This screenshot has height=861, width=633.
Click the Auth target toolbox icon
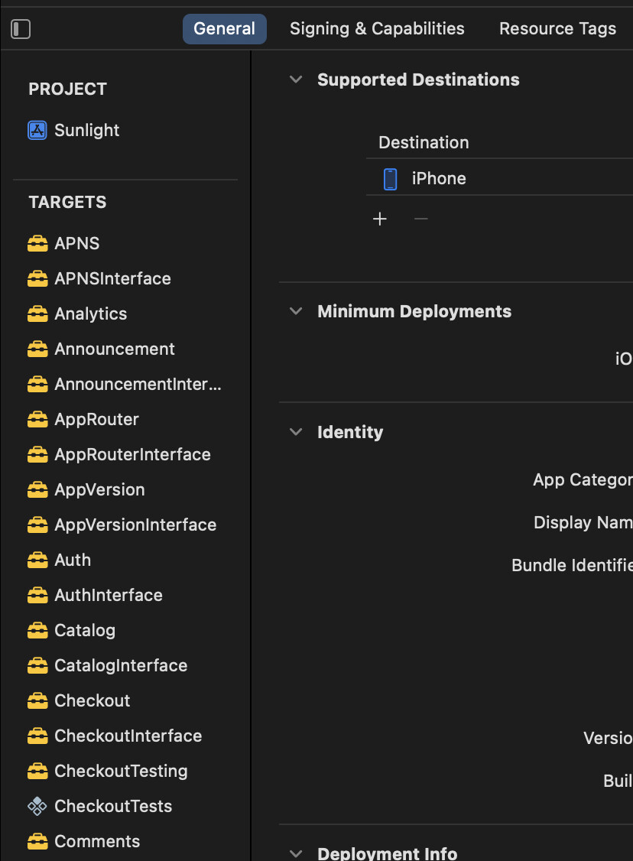[37, 560]
